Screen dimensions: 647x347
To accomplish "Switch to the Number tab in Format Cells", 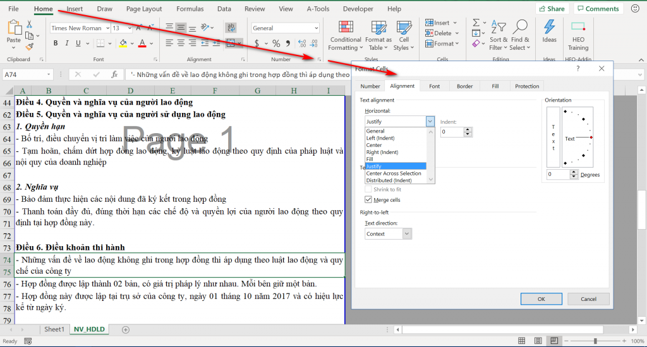I will pyautogui.click(x=370, y=86).
